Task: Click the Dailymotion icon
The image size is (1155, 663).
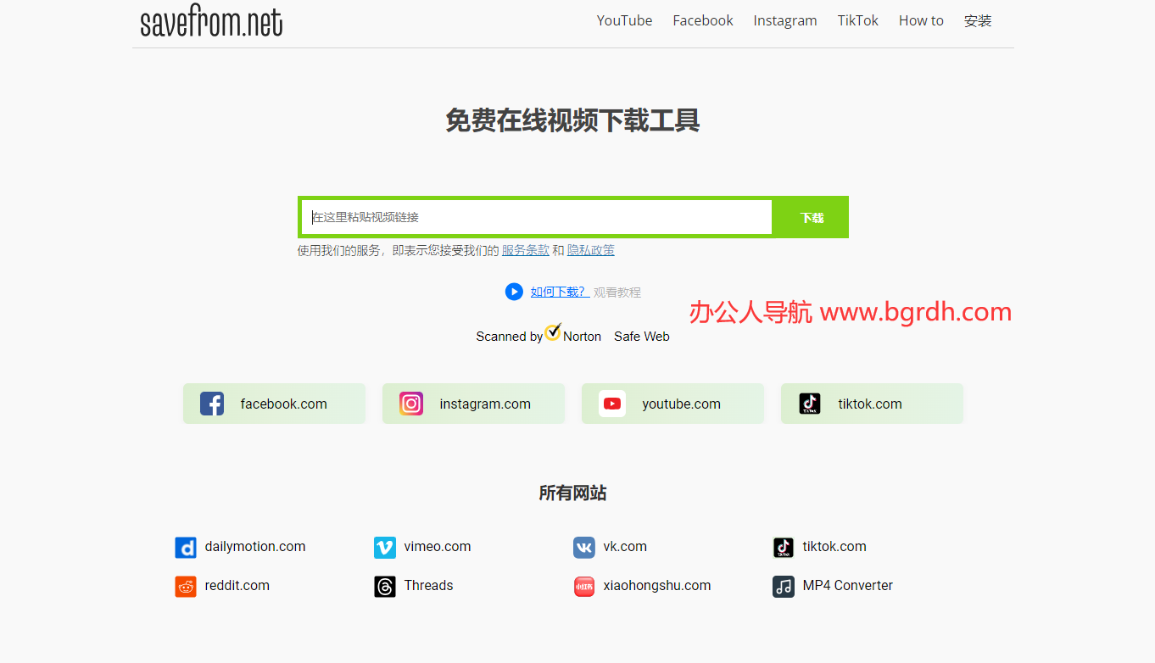Action: pos(186,548)
